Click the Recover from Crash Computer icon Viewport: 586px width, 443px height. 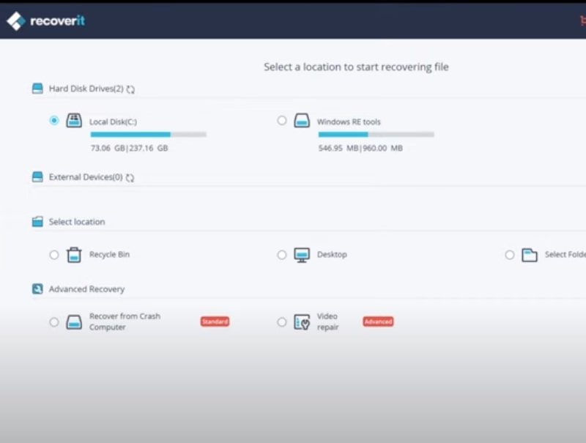74,322
